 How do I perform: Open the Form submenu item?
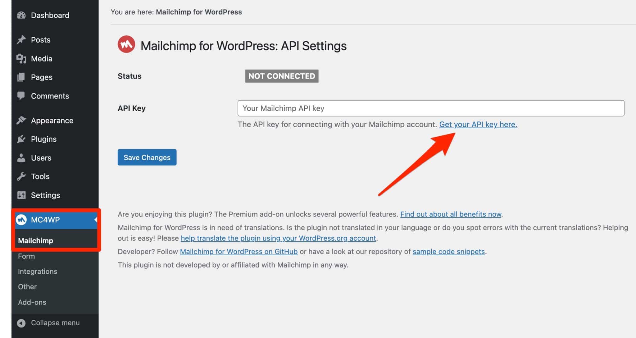[x=26, y=256]
